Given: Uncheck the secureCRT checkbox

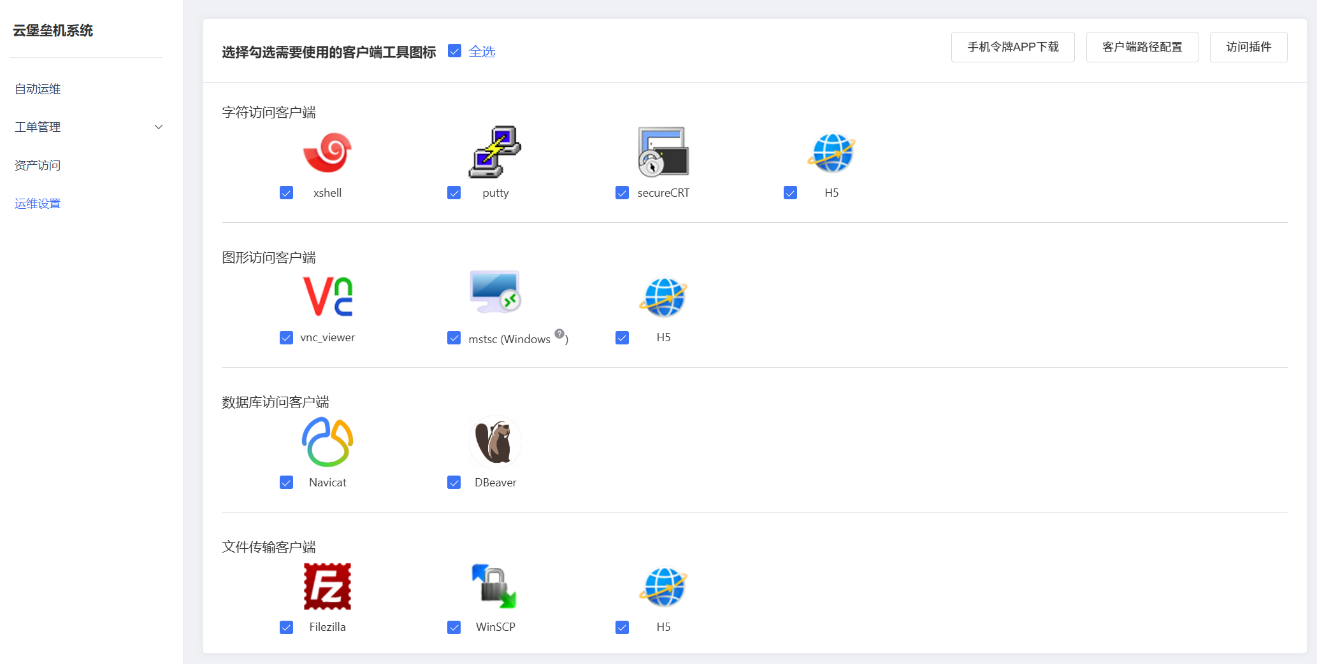Looking at the screenshot, I should click(x=623, y=193).
